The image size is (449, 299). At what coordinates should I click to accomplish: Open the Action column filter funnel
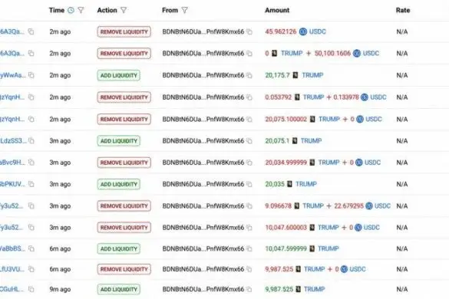click(x=124, y=10)
